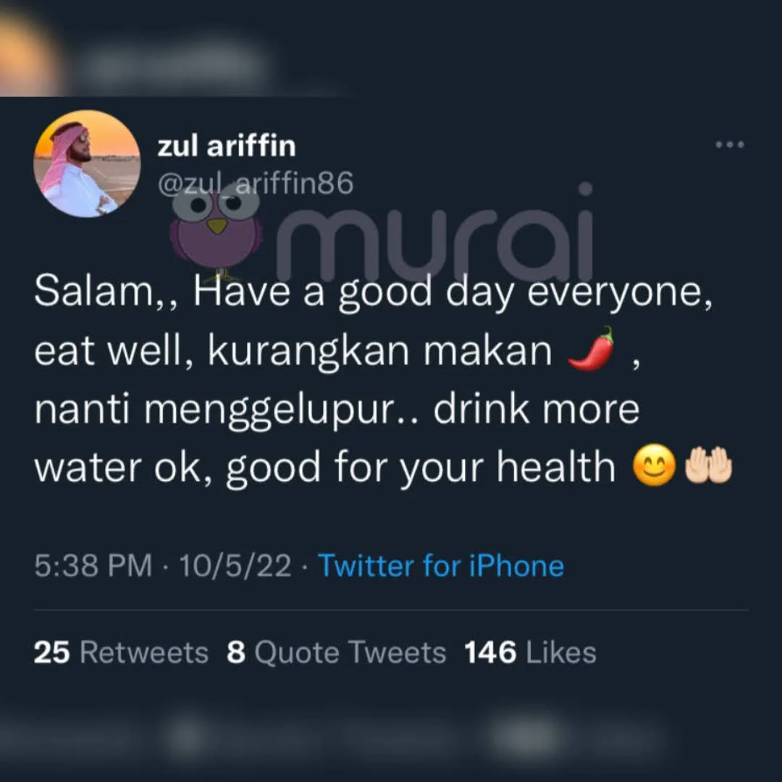Click the purple owl watermark logo
Screen dimensions: 782x782
(x=216, y=230)
